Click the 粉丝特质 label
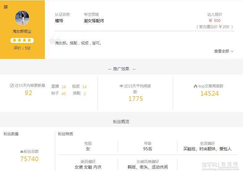This screenshot has height=171, width=243. click(66, 134)
